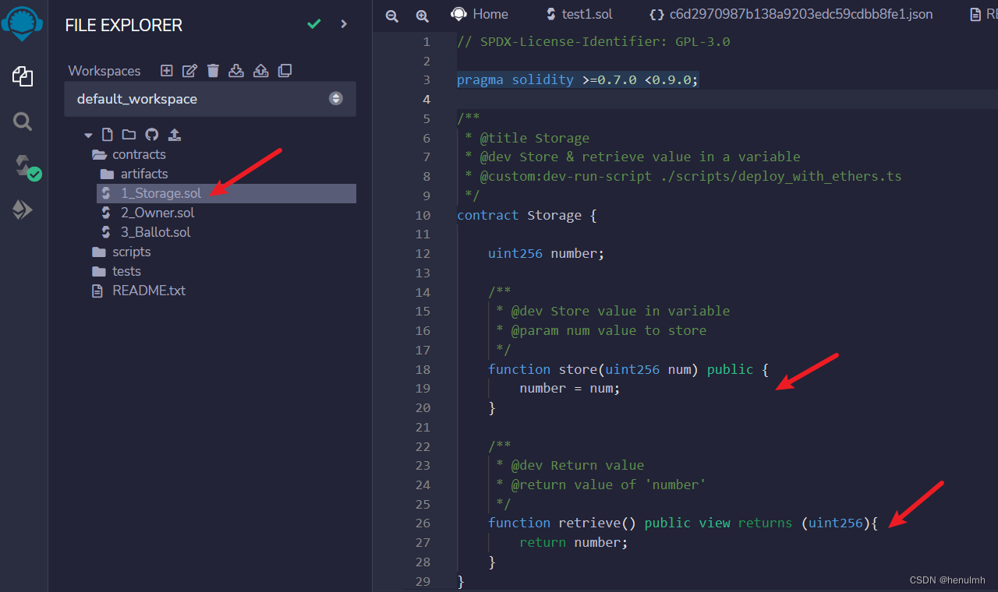The width and height of the screenshot is (998, 592).
Task: Click the 'function retrieve()' line
Action: (683, 523)
